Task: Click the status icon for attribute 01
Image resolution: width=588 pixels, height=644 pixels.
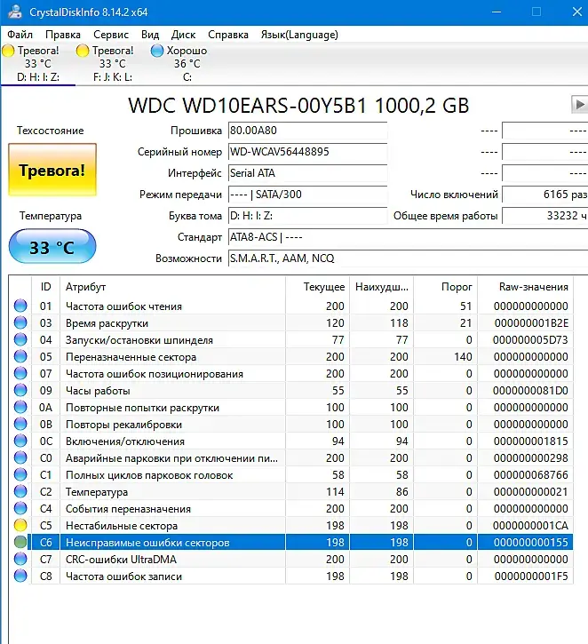Action: pyautogui.click(x=20, y=306)
